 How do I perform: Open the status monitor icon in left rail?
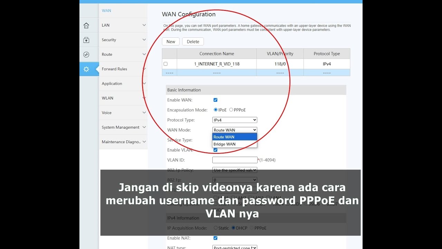86,55
